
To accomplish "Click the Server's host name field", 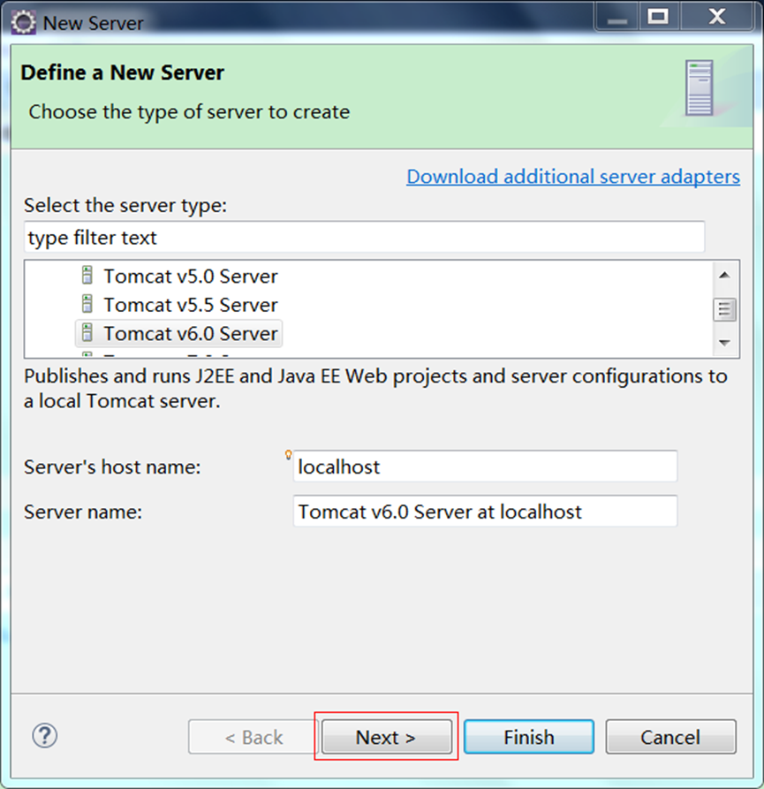I will pos(485,467).
